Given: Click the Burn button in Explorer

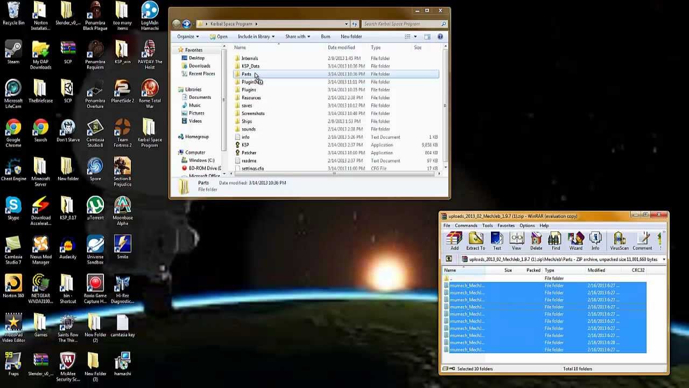Looking at the screenshot, I should (326, 37).
